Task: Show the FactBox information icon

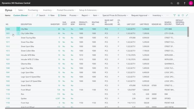Action: coord(183,15)
